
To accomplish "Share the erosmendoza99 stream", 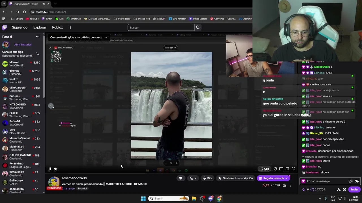I will click(284, 185).
